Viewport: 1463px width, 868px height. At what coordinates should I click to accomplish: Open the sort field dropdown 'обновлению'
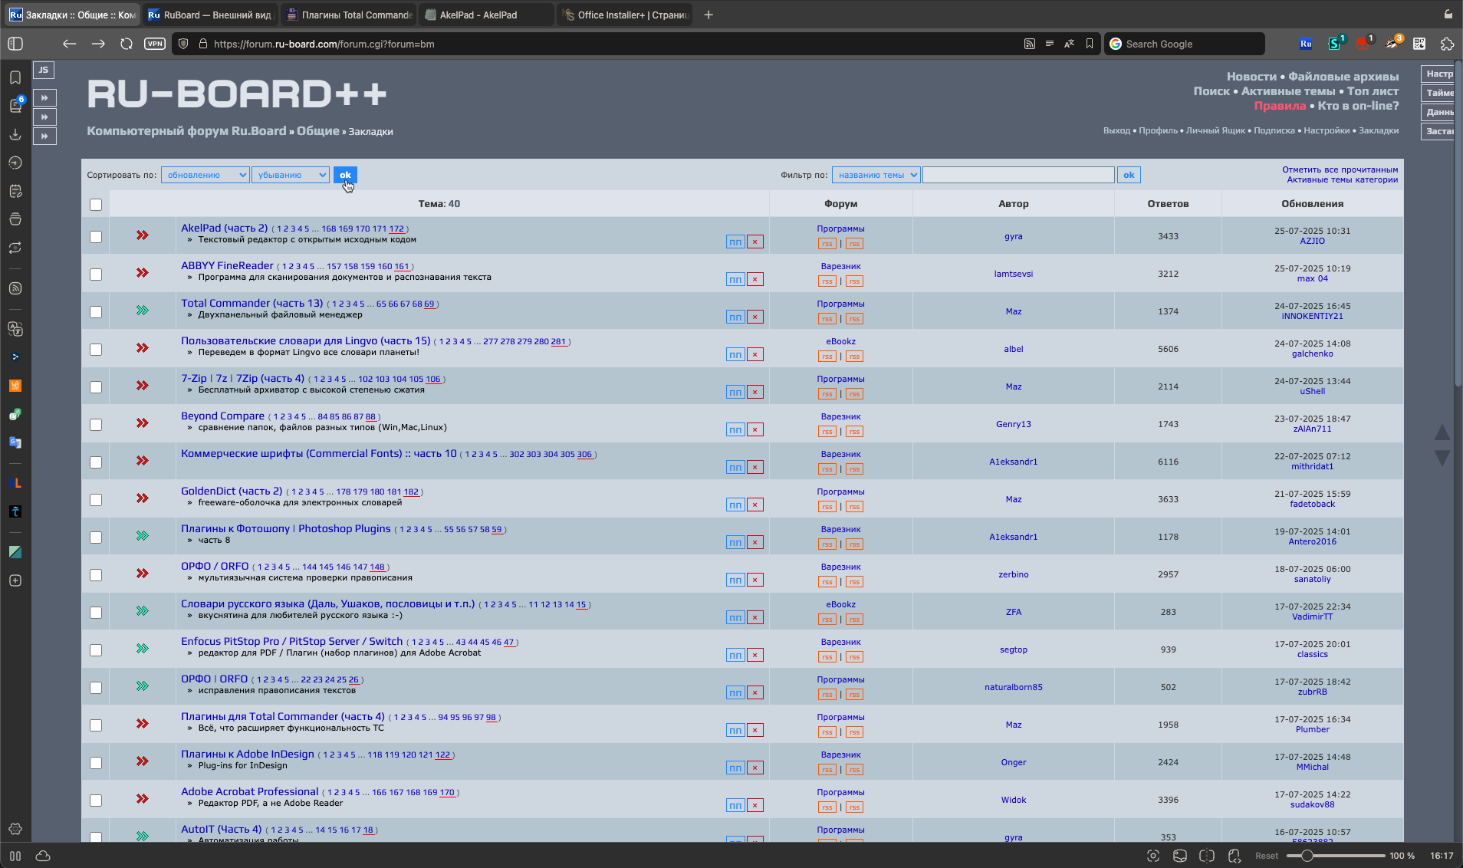205,175
